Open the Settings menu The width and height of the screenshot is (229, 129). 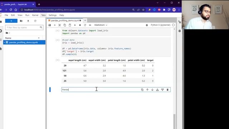point(53,15)
